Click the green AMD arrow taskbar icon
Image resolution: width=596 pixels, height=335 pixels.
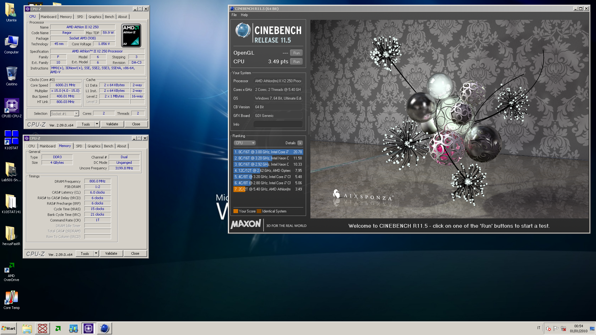58,328
